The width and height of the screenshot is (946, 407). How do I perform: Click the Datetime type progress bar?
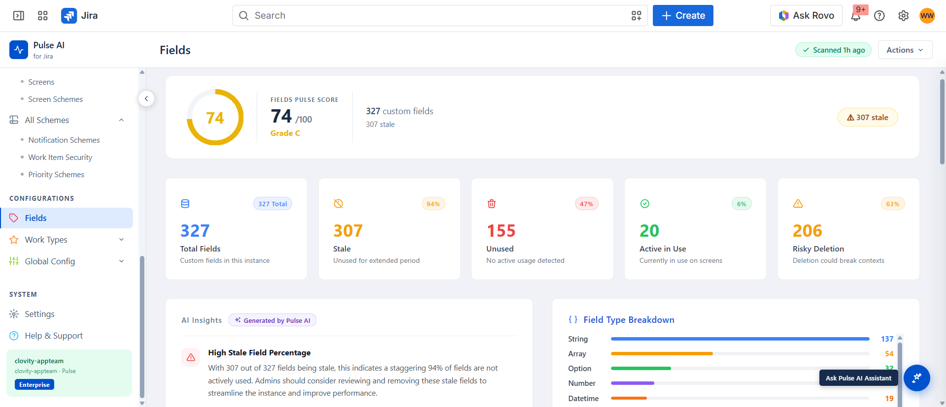click(740, 398)
